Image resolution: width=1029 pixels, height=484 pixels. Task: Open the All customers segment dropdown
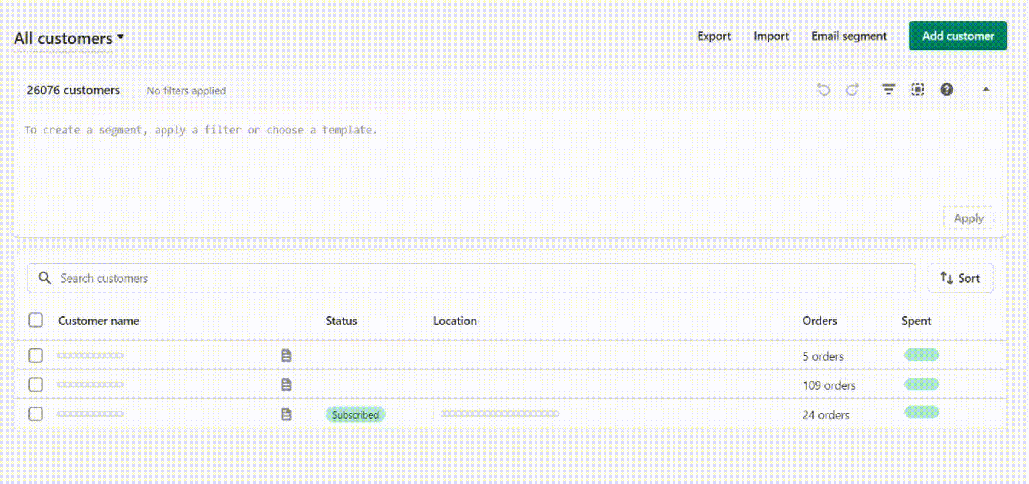tap(69, 38)
